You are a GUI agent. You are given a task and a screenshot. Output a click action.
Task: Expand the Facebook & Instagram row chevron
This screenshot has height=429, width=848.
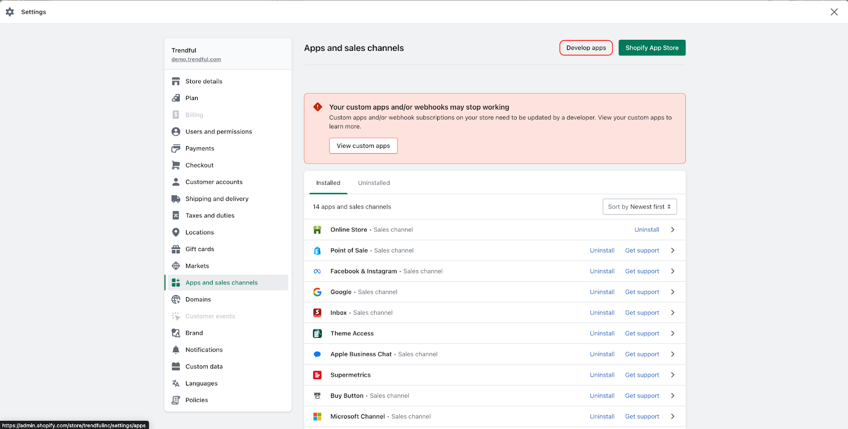(x=673, y=271)
